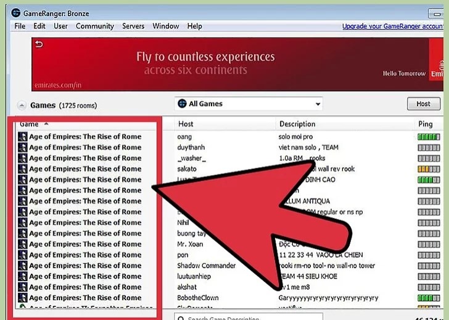This screenshot has width=449, height=320.
Task: Follow the Upgrade your GameRanger account link
Action: pyautogui.click(x=393, y=26)
